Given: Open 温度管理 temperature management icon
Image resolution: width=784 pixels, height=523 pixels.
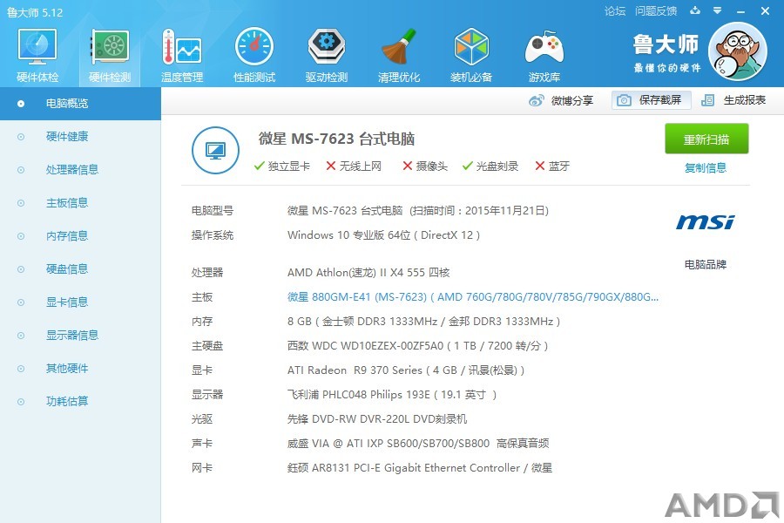Looking at the screenshot, I should point(182,55).
